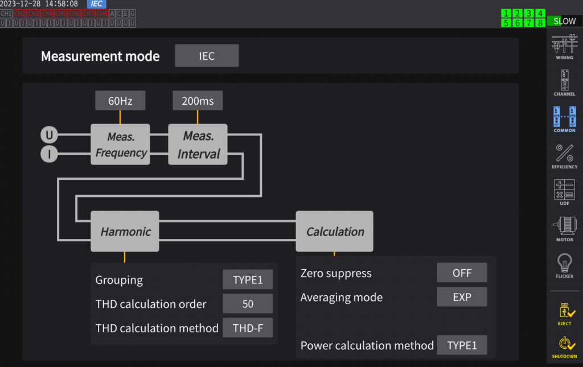Open the Channel settings icon
The width and height of the screenshot is (583, 367).
point(564,83)
